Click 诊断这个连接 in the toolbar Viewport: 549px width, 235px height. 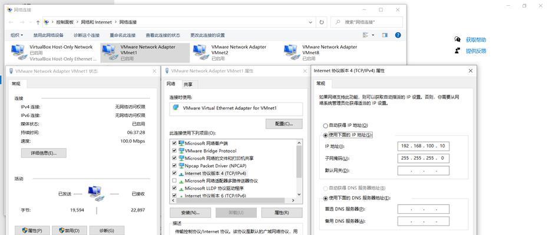pos(87,35)
